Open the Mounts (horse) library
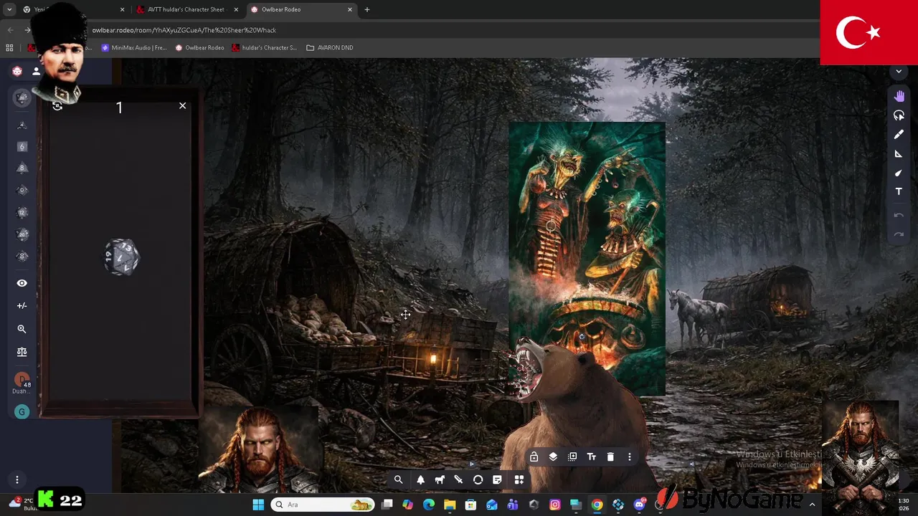This screenshot has height=516, width=918. click(440, 480)
